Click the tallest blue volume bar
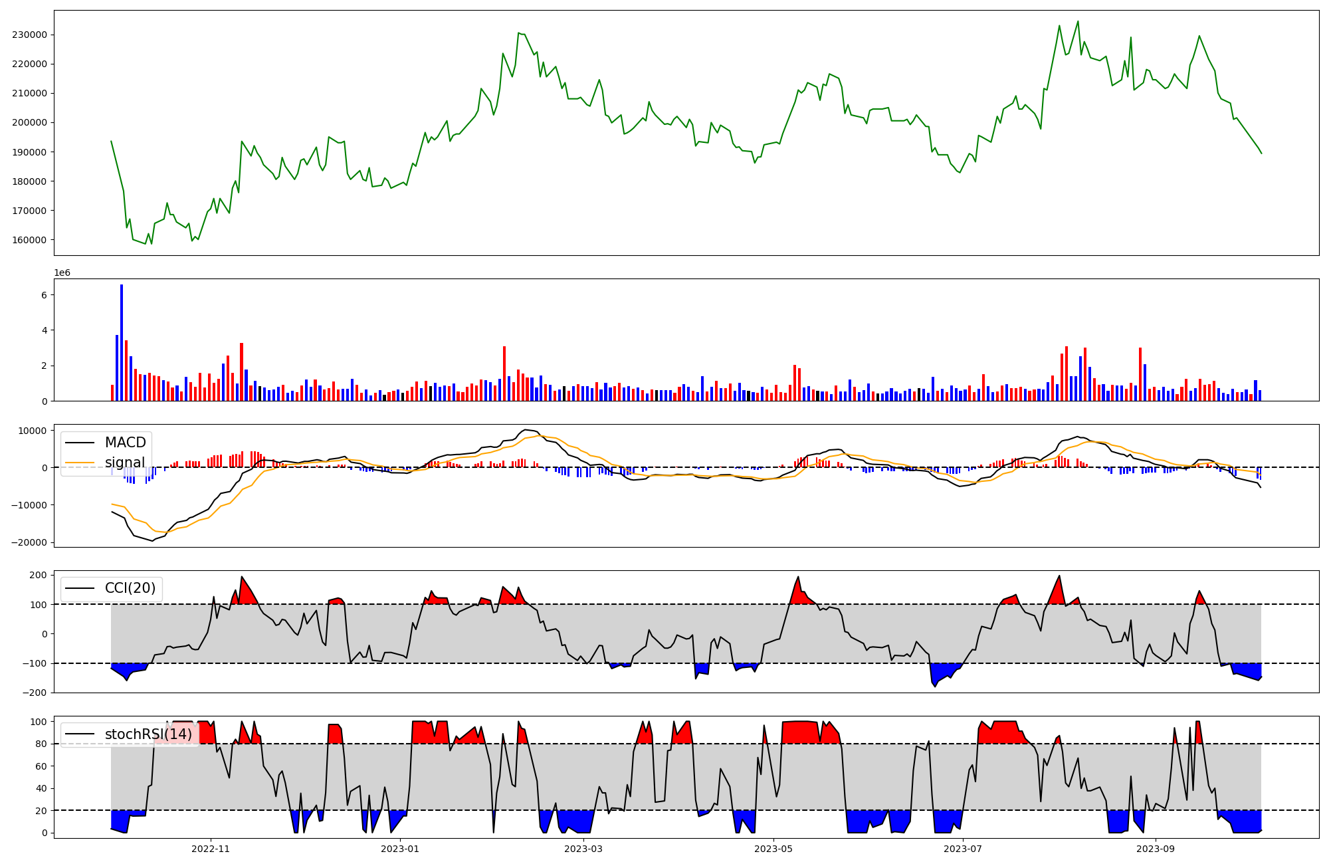The width and height of the screenshot is (1329, 864). click(122, 342)
